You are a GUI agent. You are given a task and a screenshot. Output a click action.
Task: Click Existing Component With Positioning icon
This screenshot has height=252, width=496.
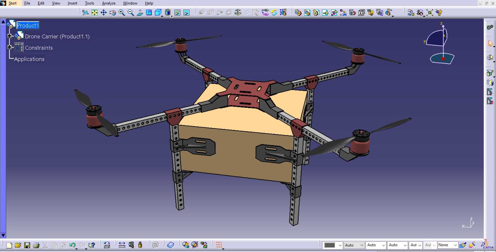click(x=334, y=12)
